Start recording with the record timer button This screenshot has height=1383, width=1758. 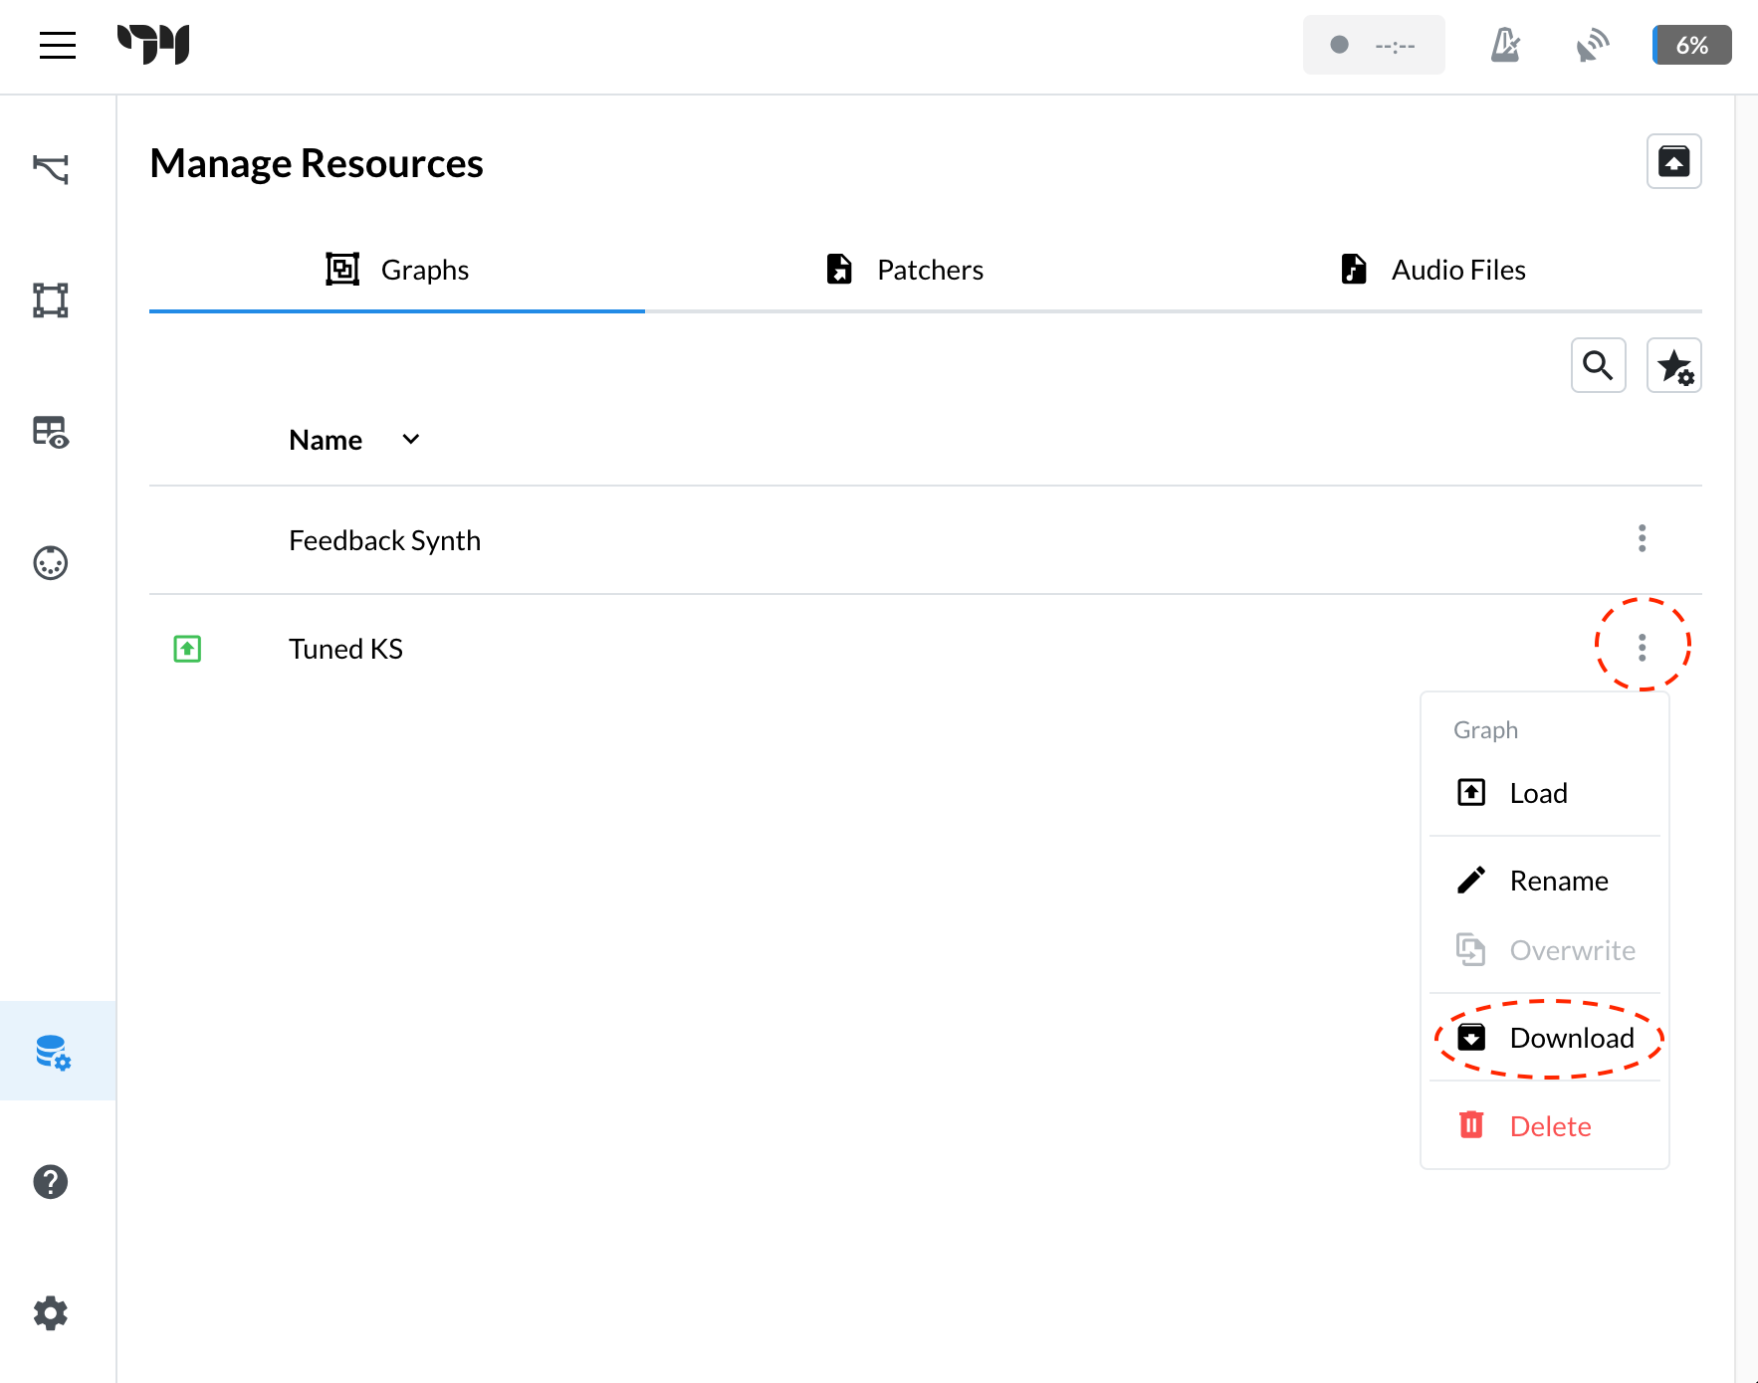(1374, 45)
